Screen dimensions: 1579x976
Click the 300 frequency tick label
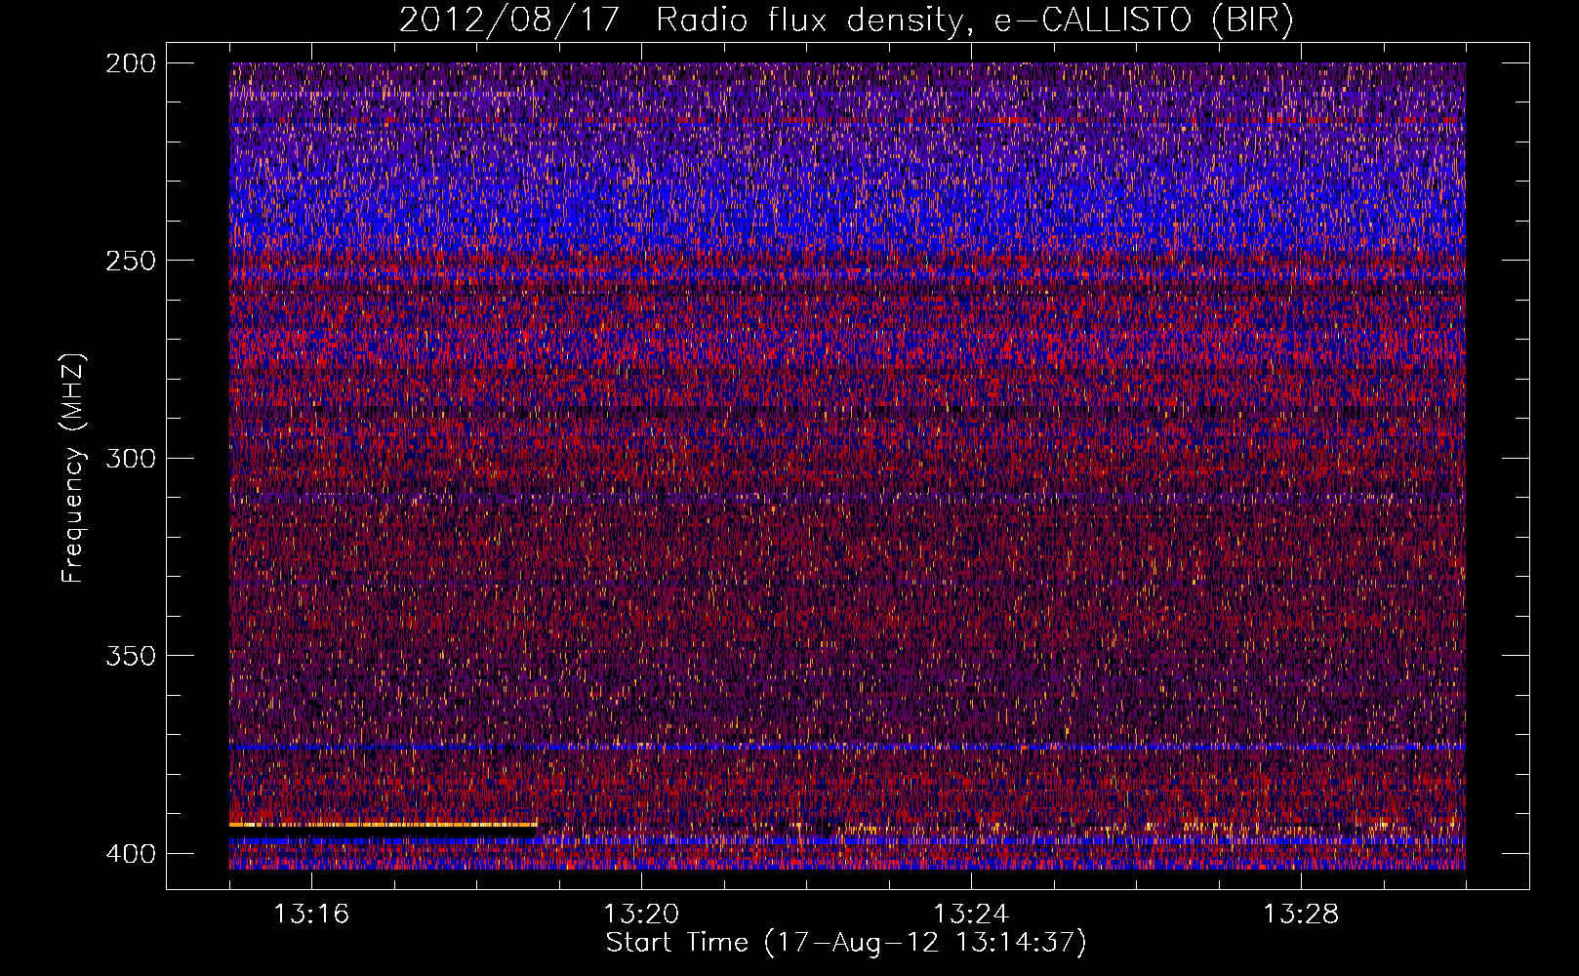130,458
